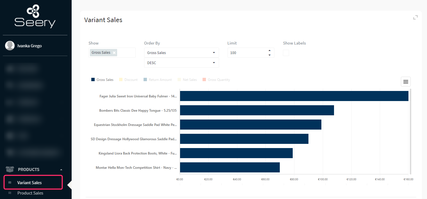Click label Bombers Bits Classic Dee Happy Tongue
Viewport: 427px width, 199px height.
[138, 111]
